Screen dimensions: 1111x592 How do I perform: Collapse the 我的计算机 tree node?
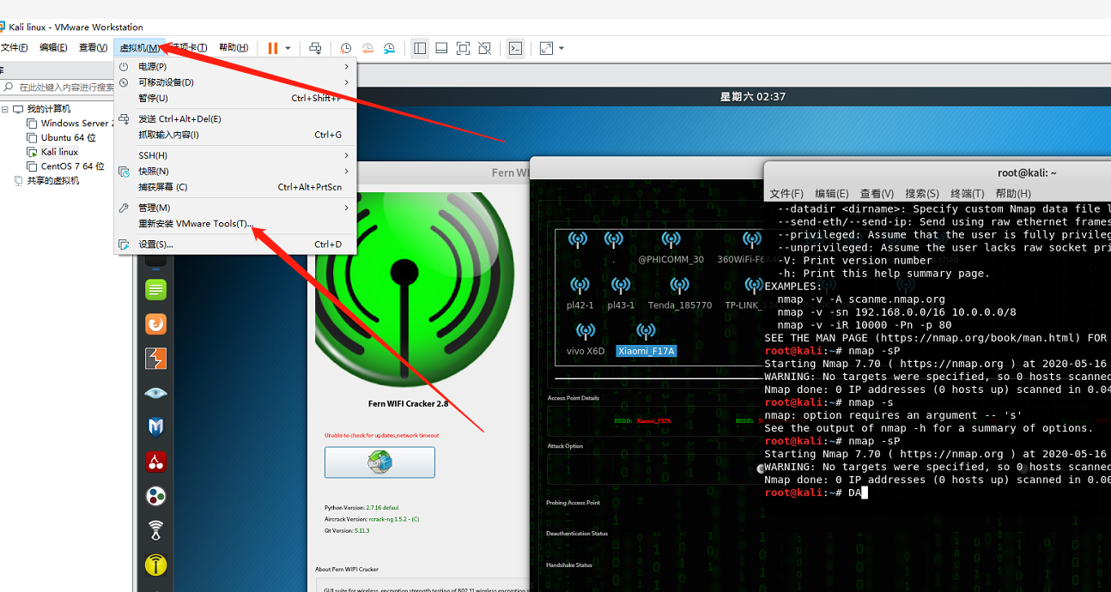(x=5, y=109)
